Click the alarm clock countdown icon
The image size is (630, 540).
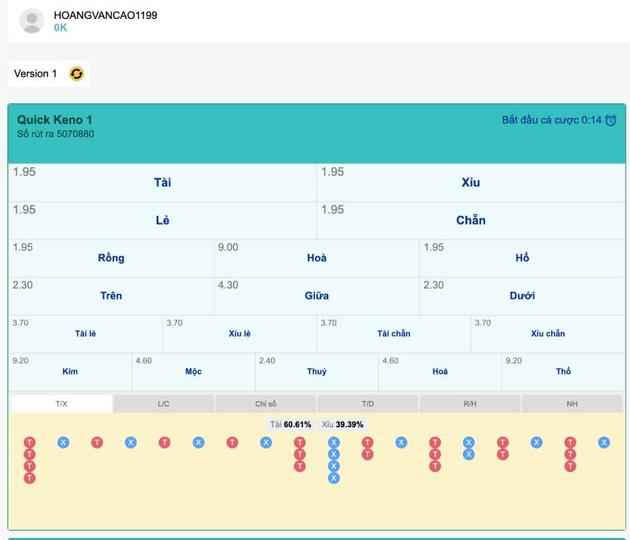pos(610,121)
